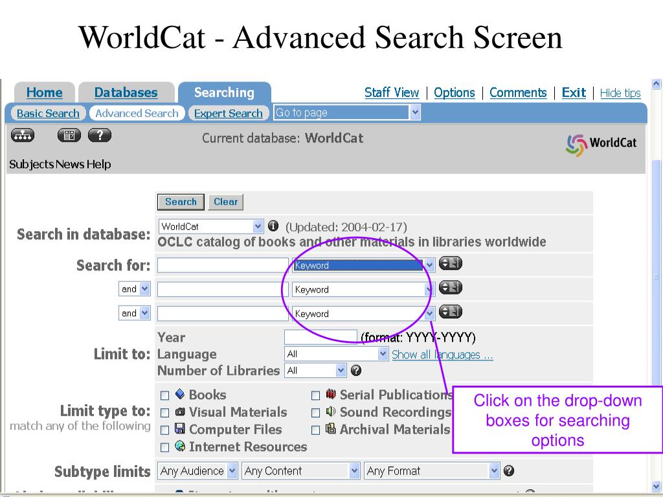Click the Internet Resources globe icon

click(180, 446)
